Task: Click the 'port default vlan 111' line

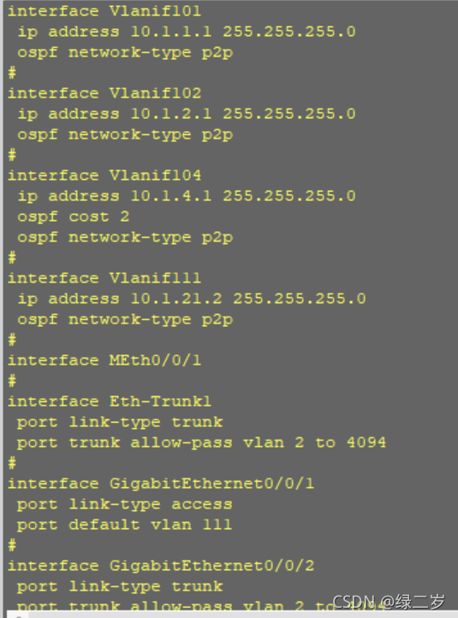Action: pos(124,525)
